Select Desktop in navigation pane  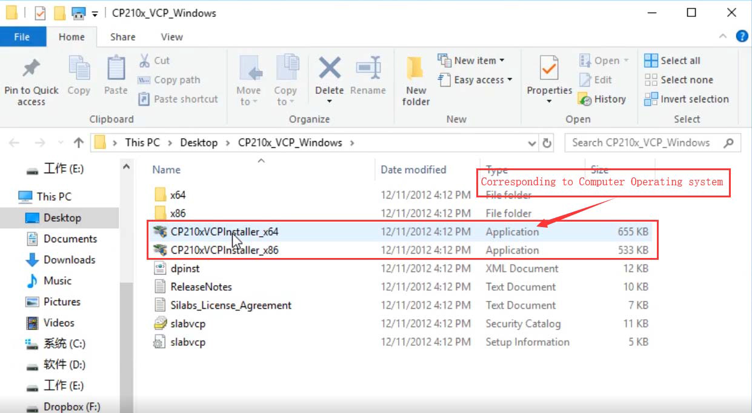pos(62,217)
